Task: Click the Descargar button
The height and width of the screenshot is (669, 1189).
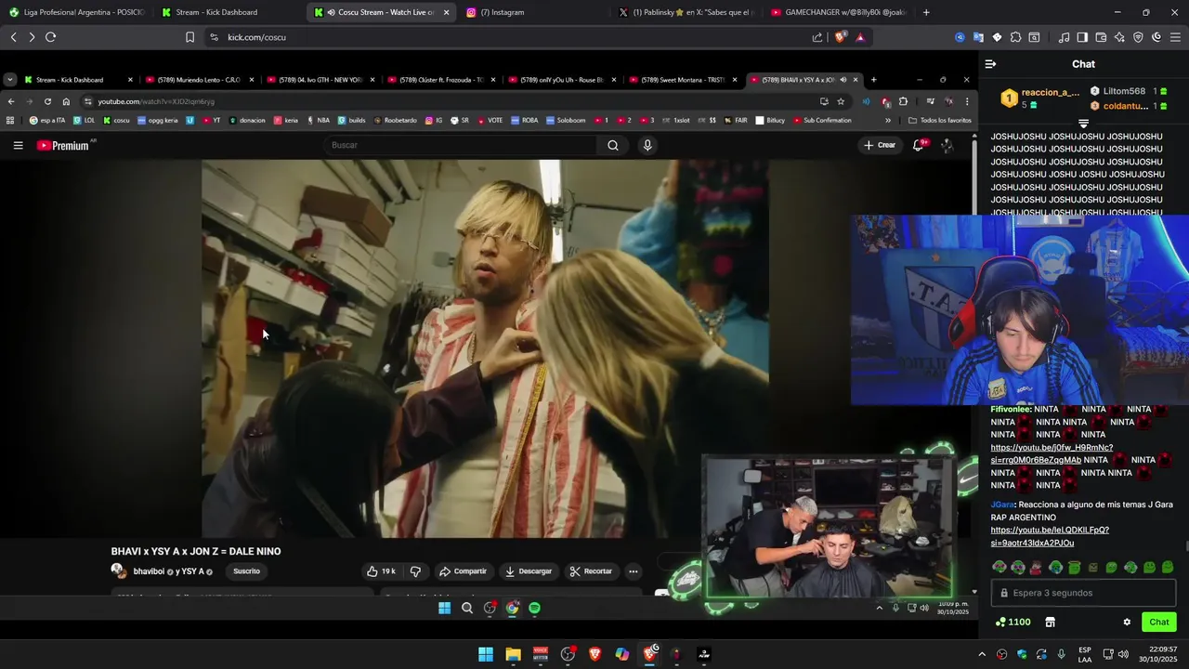Action: (x=529, y=571)
